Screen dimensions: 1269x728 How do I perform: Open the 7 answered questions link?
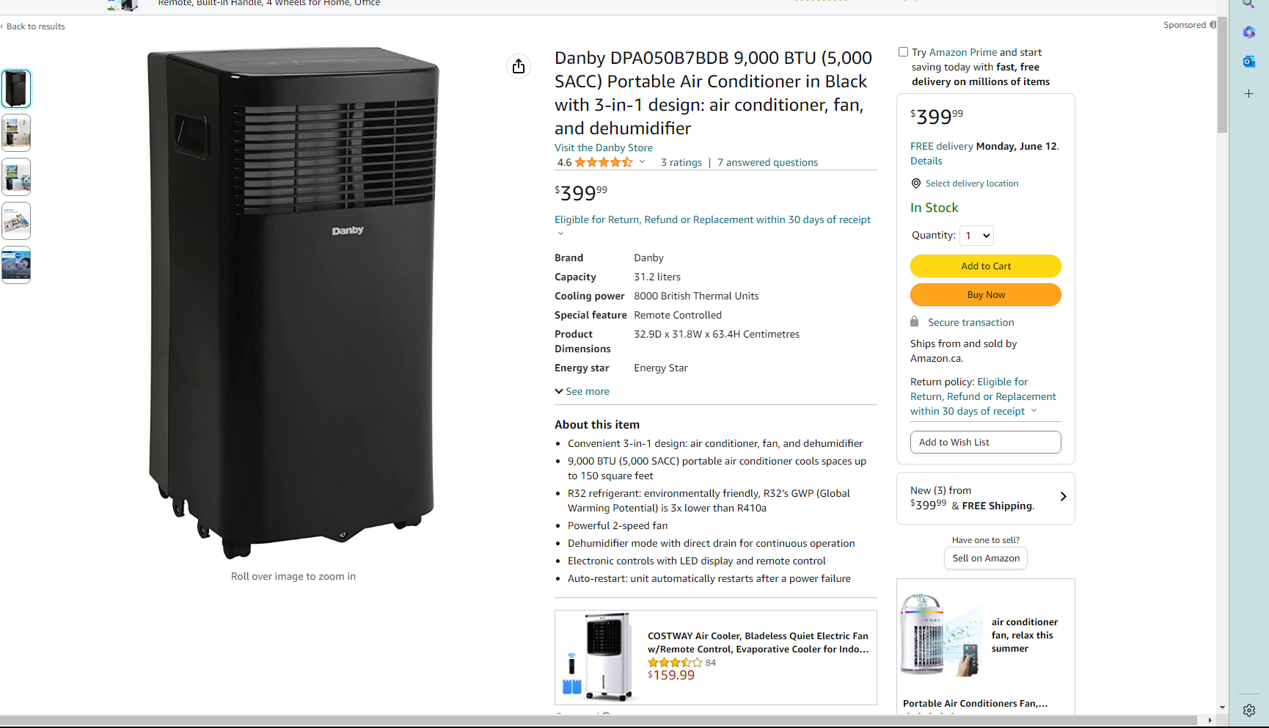(x=767, y=162)
